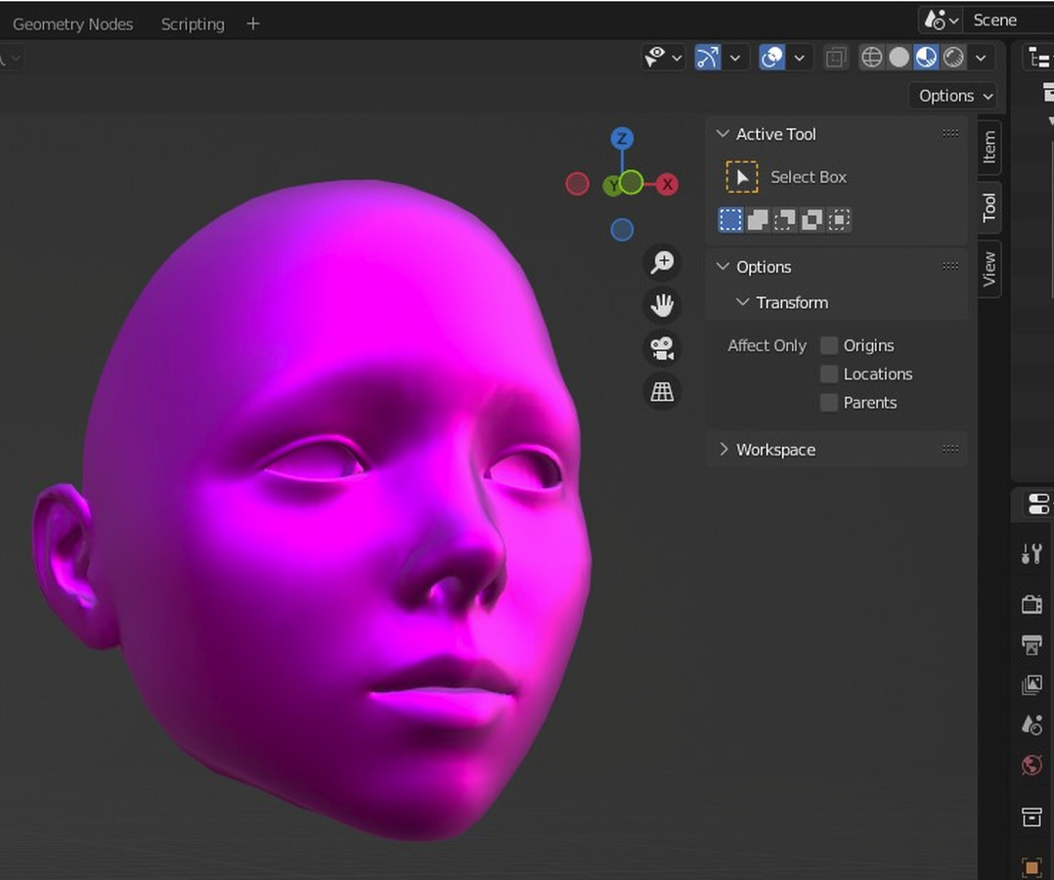
Task: Open the Render properties tab icon
Action: 1032,604
